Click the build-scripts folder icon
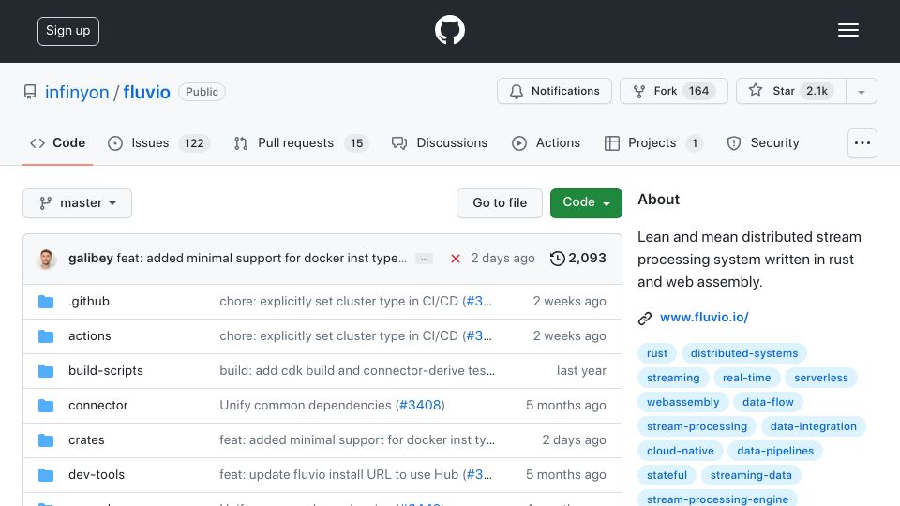This screenshot has height=506, width=900. 46,371
